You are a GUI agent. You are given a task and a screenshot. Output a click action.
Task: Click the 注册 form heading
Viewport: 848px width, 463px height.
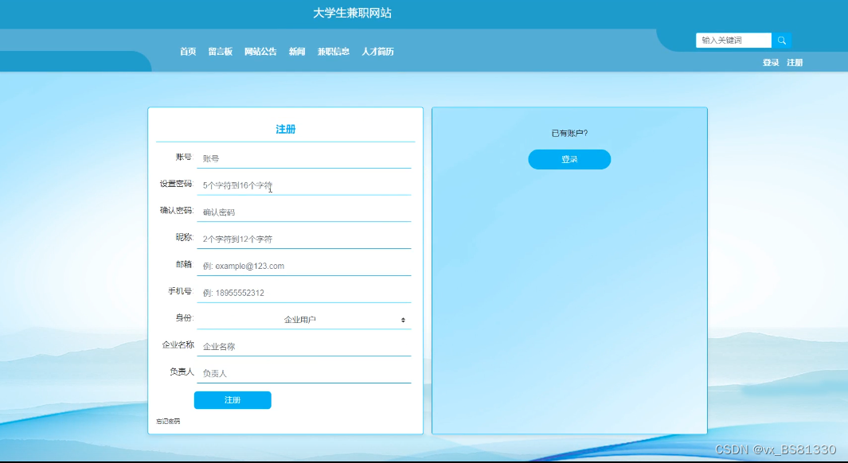point(286,129)
